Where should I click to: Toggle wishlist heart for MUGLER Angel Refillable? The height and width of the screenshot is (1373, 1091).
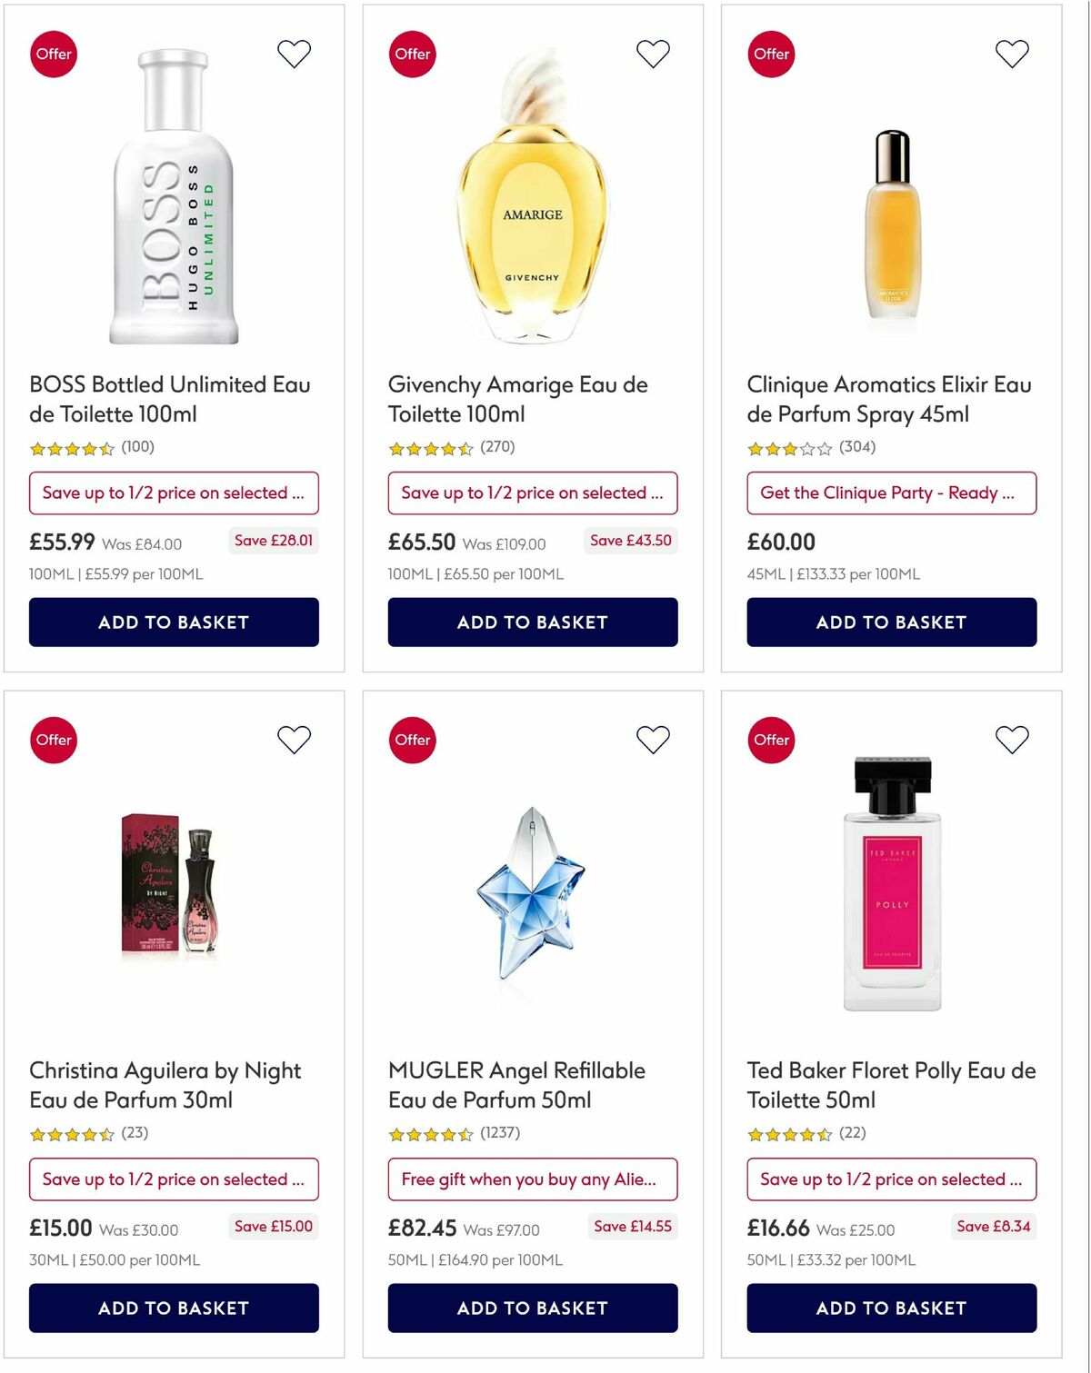click(x=652, y=740)
